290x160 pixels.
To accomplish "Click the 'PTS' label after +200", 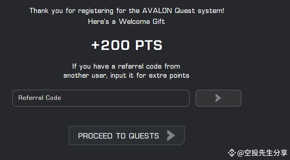I will click(149, 45).
